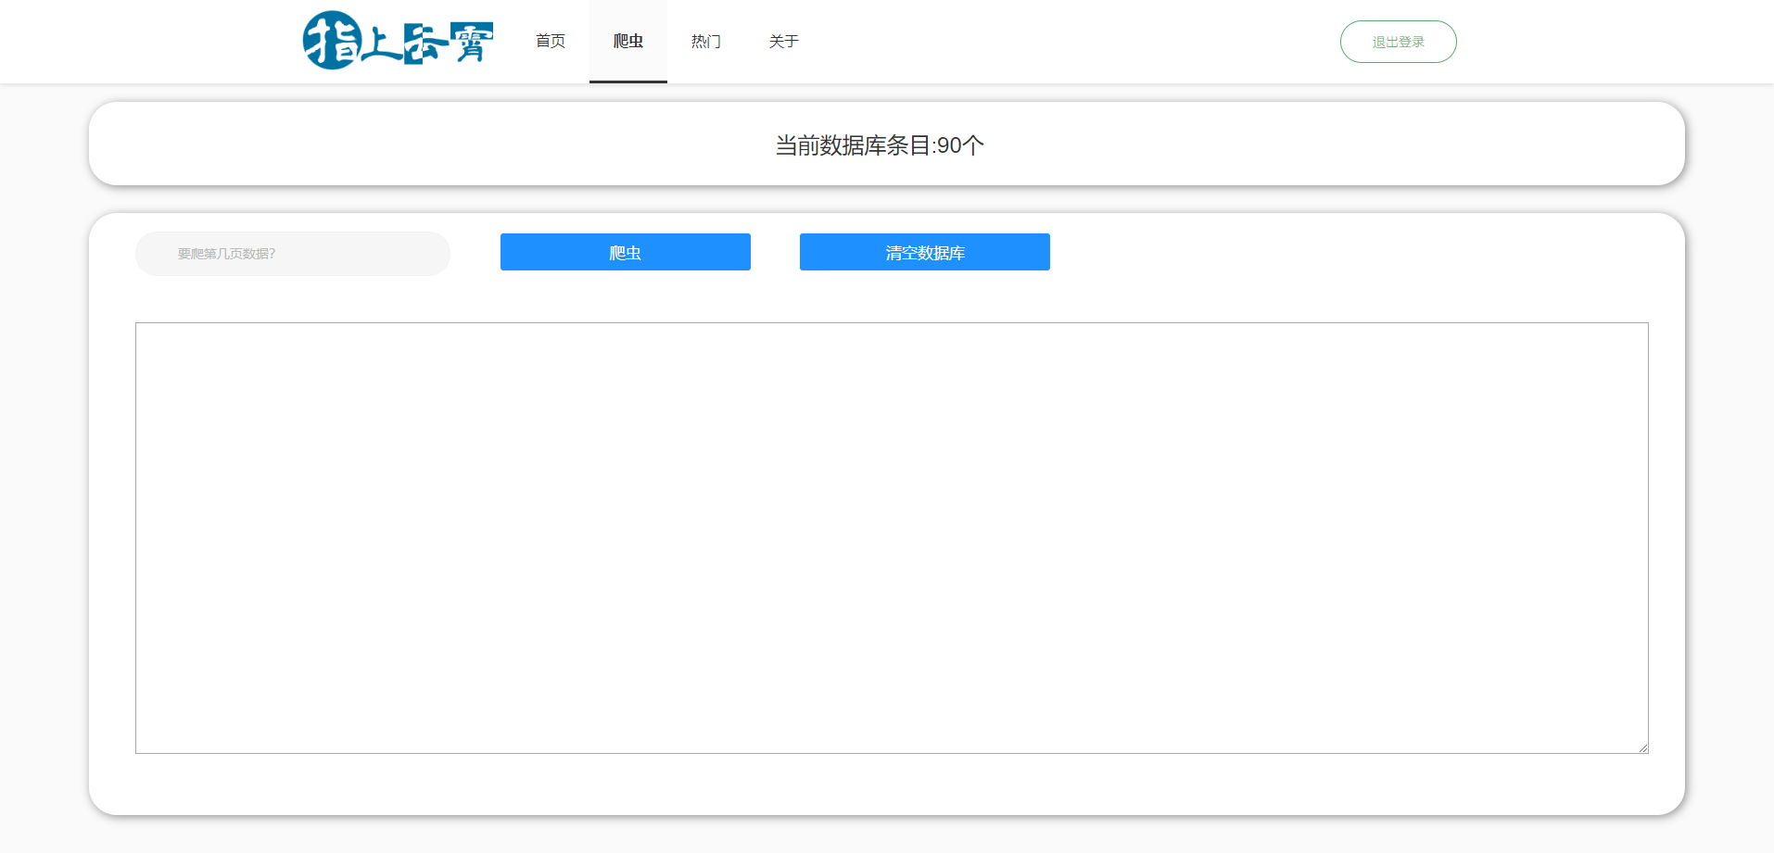
Task: Click the text area resize grip
Action: pyautogui.click(x=1642, y=747)
